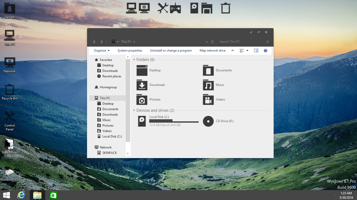Viewport: 357px width, 200px height.
Task: Open the Pictures folder in main pane
Action: coord(142,99)
